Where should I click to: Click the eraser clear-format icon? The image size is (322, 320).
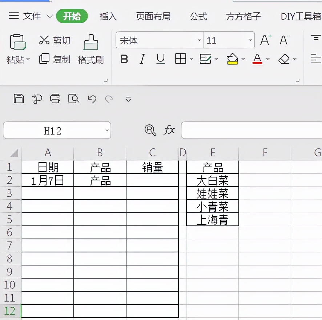point(284,59)
